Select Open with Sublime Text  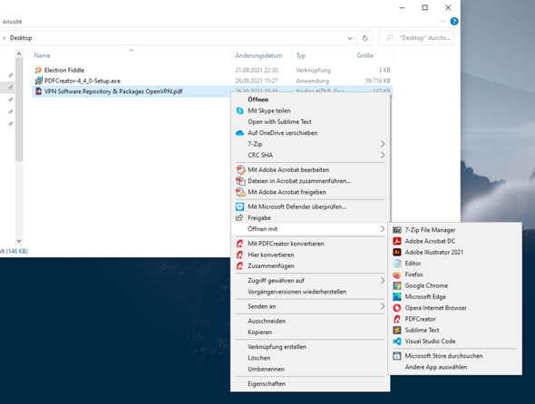(279, 121)
